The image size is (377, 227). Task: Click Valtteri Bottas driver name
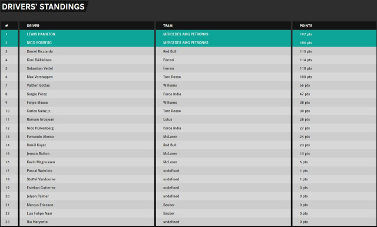point(38,85)
